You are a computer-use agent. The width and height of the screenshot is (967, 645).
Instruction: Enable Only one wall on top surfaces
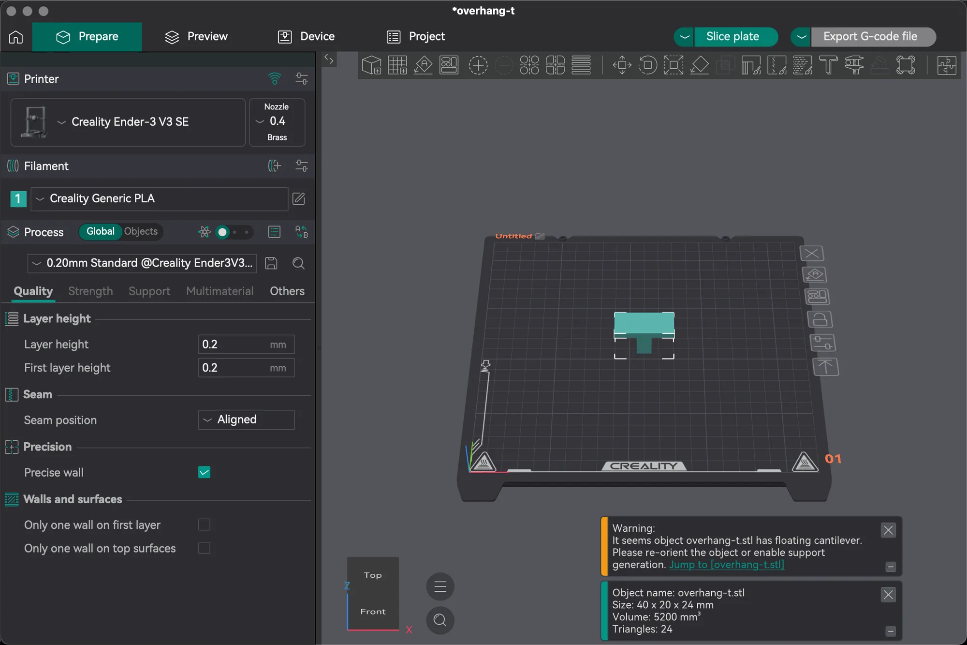pyautogui.click(x=204, y=548)
